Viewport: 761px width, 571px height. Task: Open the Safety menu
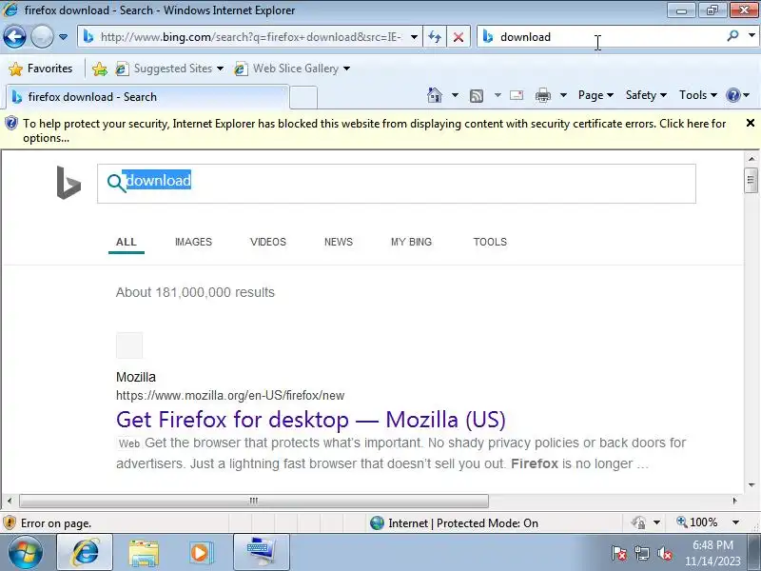point(646,95)
